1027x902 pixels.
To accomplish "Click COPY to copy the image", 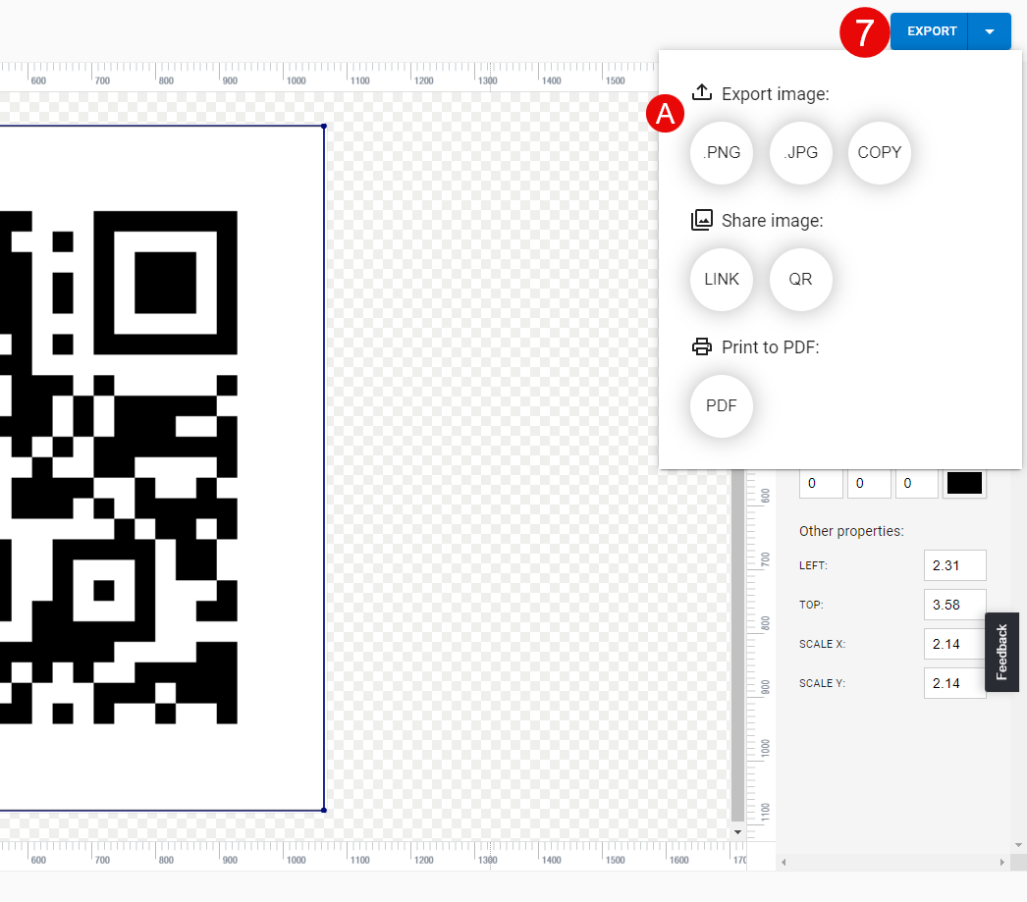I will pos(880,152).
